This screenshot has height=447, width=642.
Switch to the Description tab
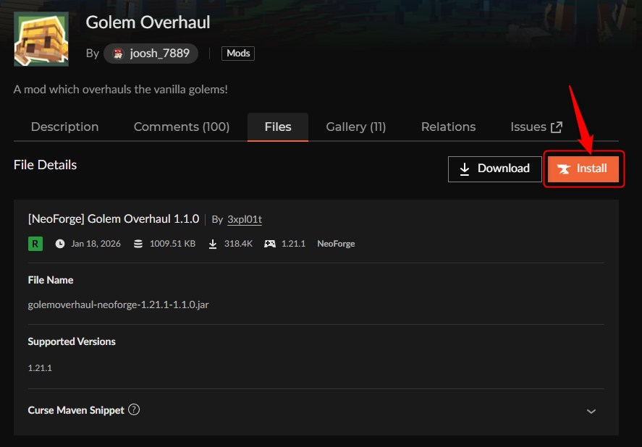pyautogui.click(x=64, y=127)
